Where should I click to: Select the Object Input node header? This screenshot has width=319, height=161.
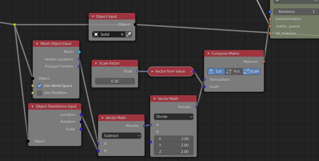(x=112, y=17)
